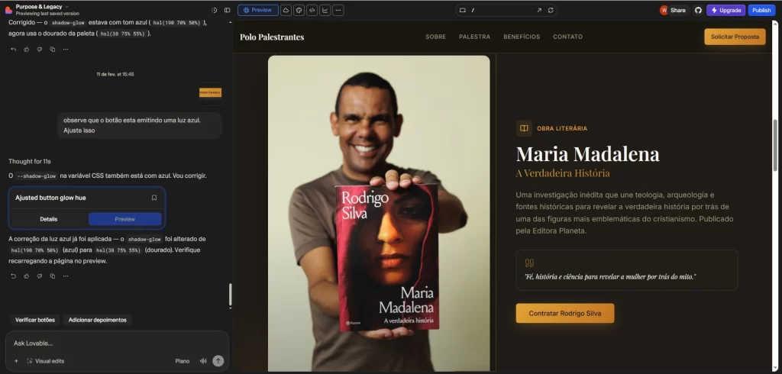
Task: Click the Publish button
Action: (761, 10)
